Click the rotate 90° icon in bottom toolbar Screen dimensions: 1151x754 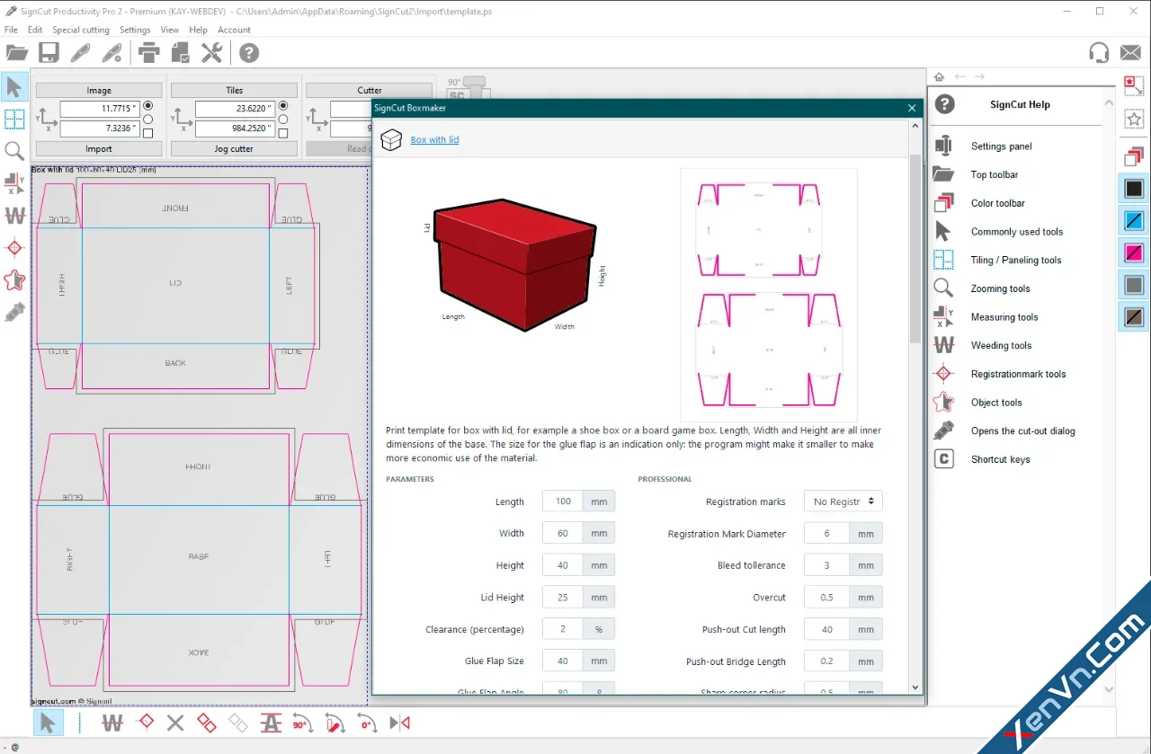point(302,723)
